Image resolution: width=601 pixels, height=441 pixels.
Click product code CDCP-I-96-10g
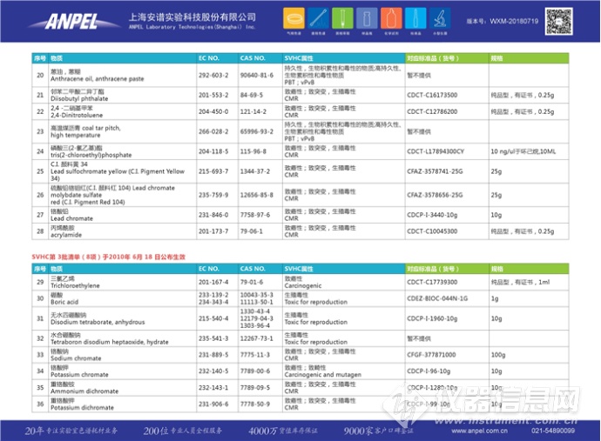(429, 371)
